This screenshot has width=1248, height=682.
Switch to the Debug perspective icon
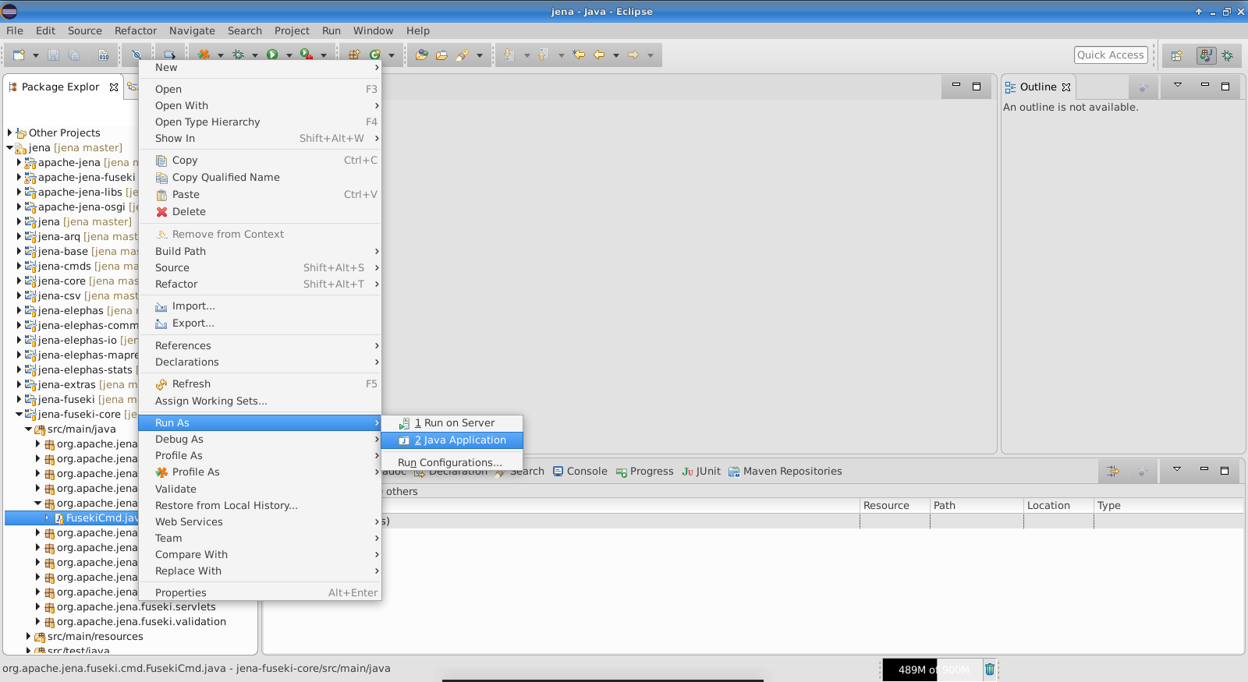[x=1228, y=55]
